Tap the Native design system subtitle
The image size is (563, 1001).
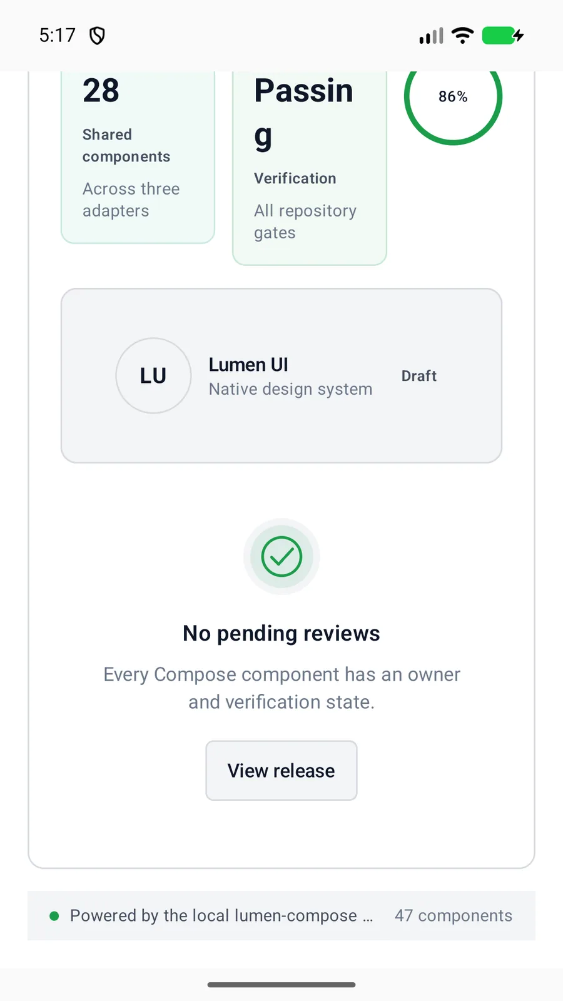pyautogui.click(x=291, y=389)
